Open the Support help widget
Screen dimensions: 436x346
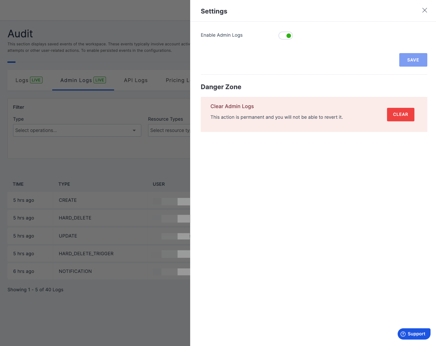[x=414, y=334]
